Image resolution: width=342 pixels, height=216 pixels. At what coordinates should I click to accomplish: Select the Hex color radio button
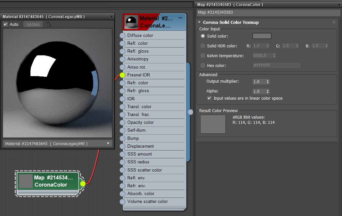(x=203, y=65)
